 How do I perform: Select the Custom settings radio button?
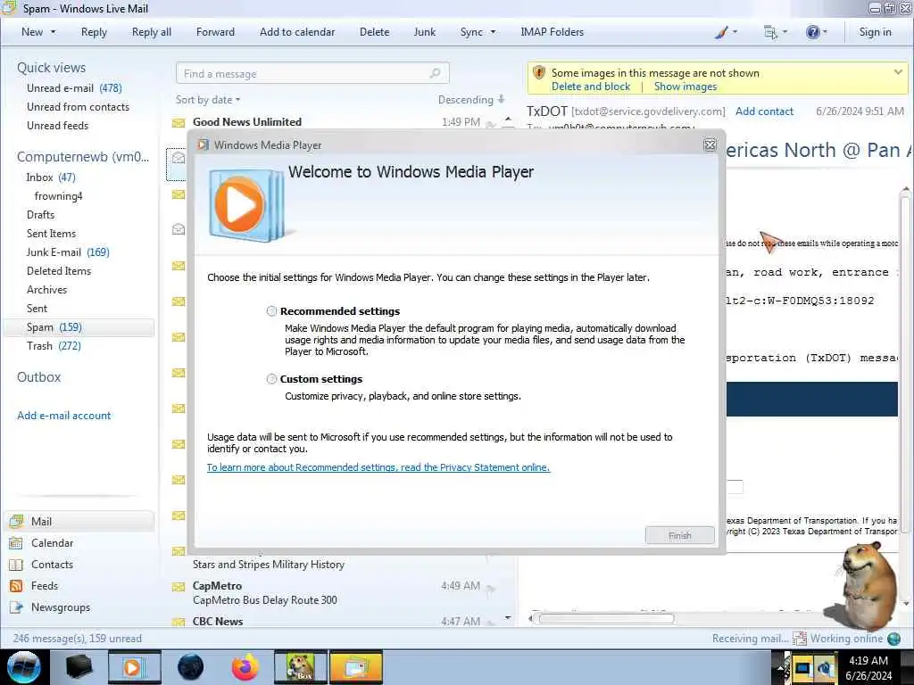(271, 379)
